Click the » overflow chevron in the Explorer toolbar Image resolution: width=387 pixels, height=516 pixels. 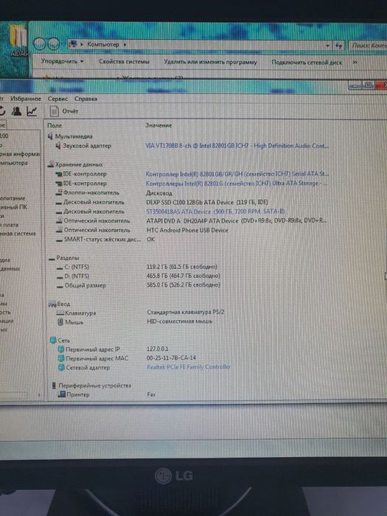[355, 62]
